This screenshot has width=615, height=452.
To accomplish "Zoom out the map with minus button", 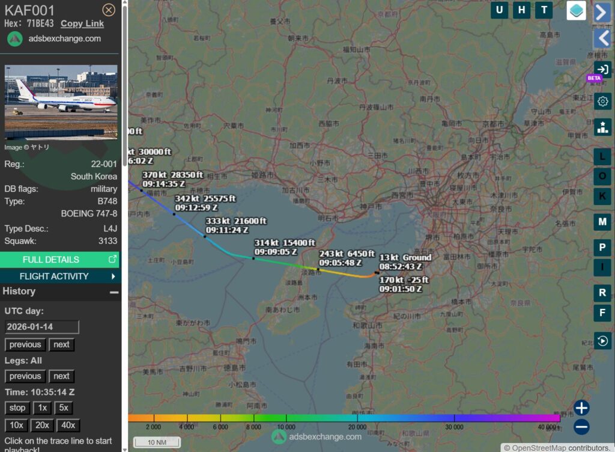I will point(581,427).
